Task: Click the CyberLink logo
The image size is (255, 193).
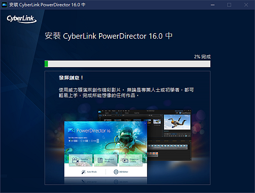Action: click(x=22, y=19)
